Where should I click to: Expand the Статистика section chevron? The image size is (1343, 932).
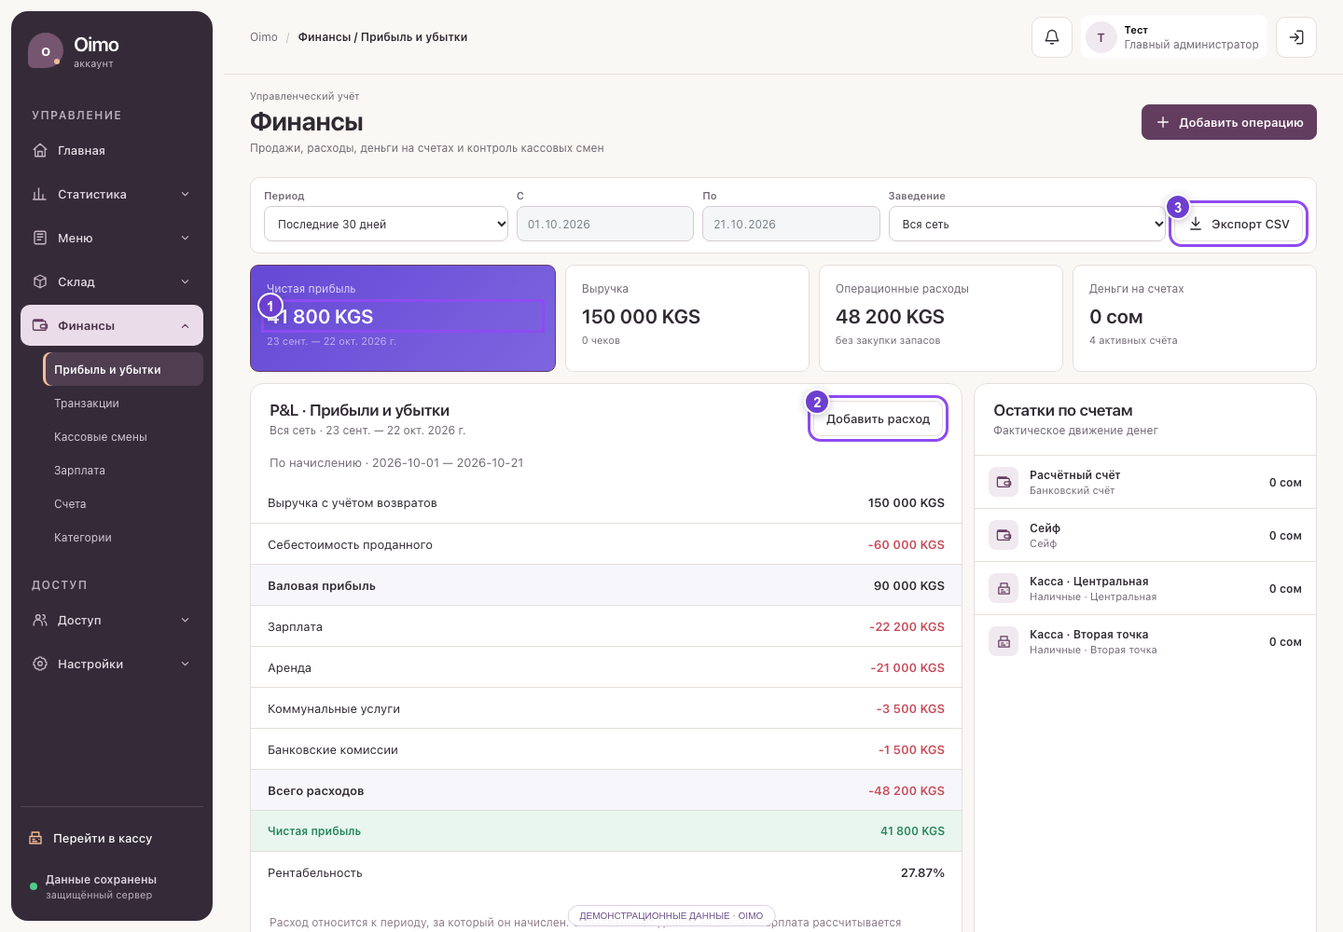[x=185, y=194]
